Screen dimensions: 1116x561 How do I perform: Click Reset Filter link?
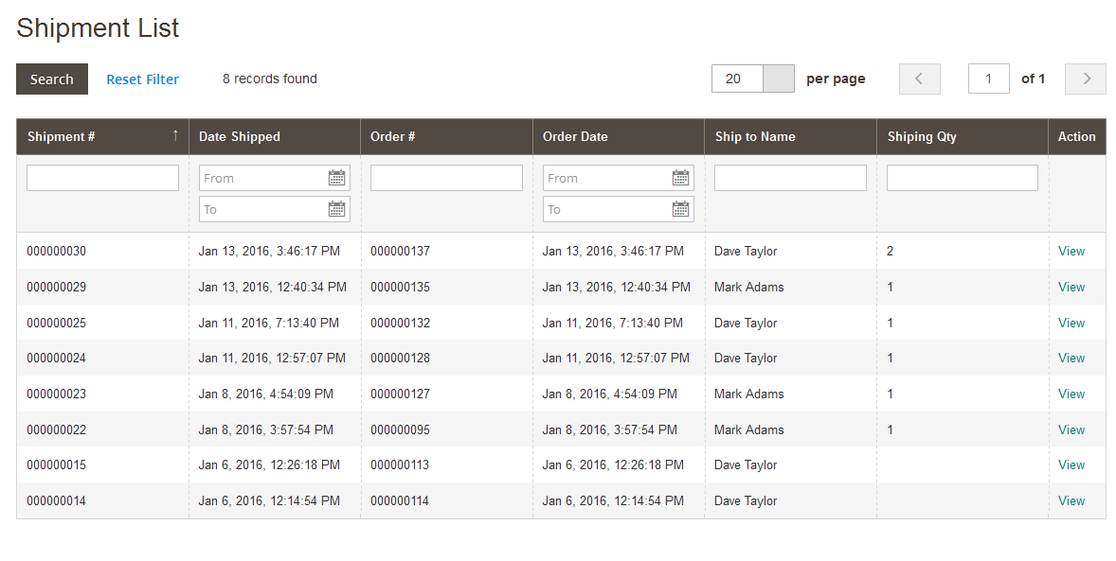pos(142,79)
